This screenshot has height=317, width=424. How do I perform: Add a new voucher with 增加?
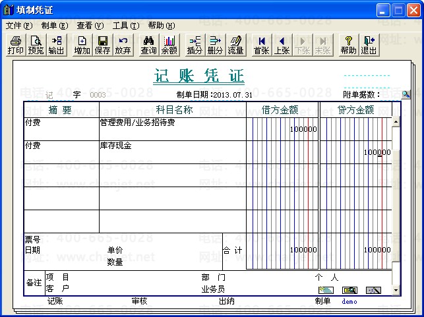pyautogui.click(x=82, y=45)
